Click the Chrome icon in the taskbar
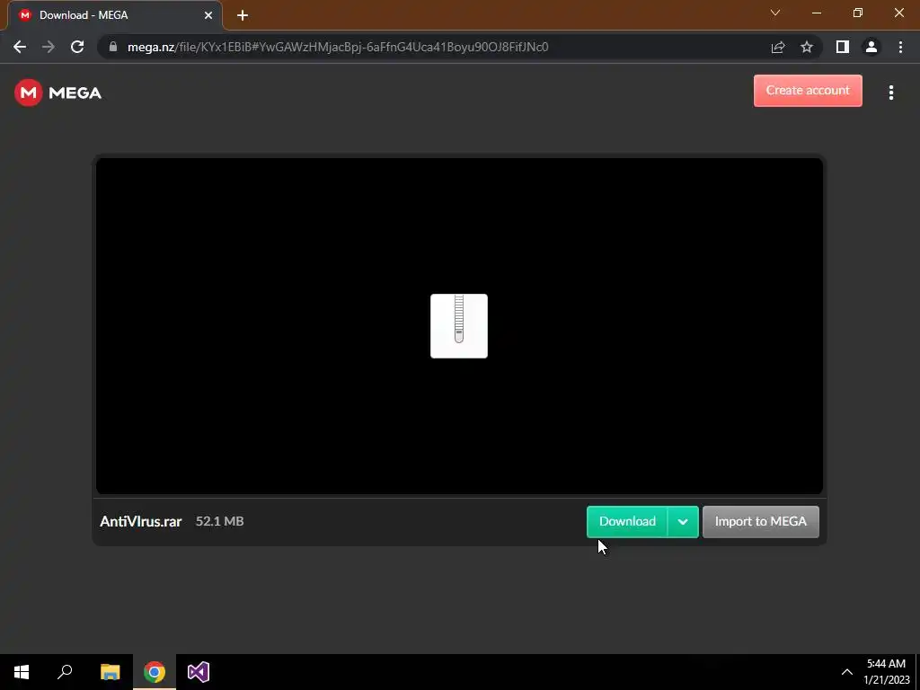The image size is (920, 690). pos(155,672)
